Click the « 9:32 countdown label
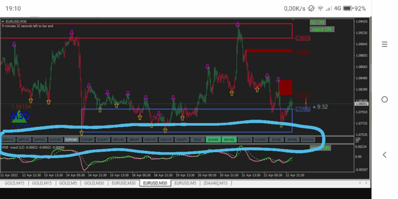Image resolution: width=398 pixels, height=199 pixels. tap(320, 107)
